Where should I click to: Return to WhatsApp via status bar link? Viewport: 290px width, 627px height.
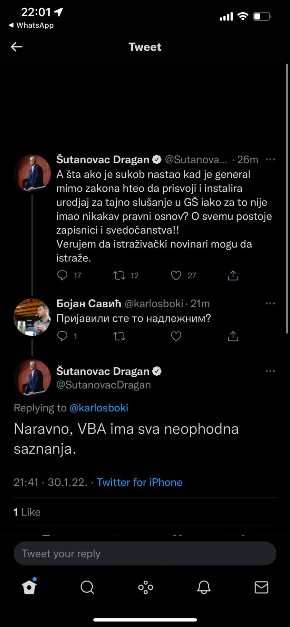coord(31,25)
